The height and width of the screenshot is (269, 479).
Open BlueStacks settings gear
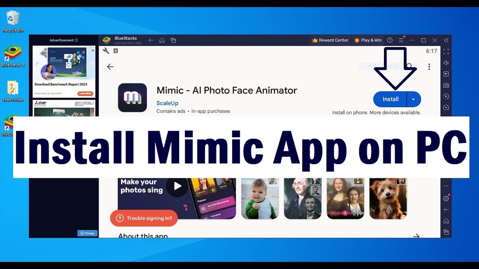(x=446, y=198)
